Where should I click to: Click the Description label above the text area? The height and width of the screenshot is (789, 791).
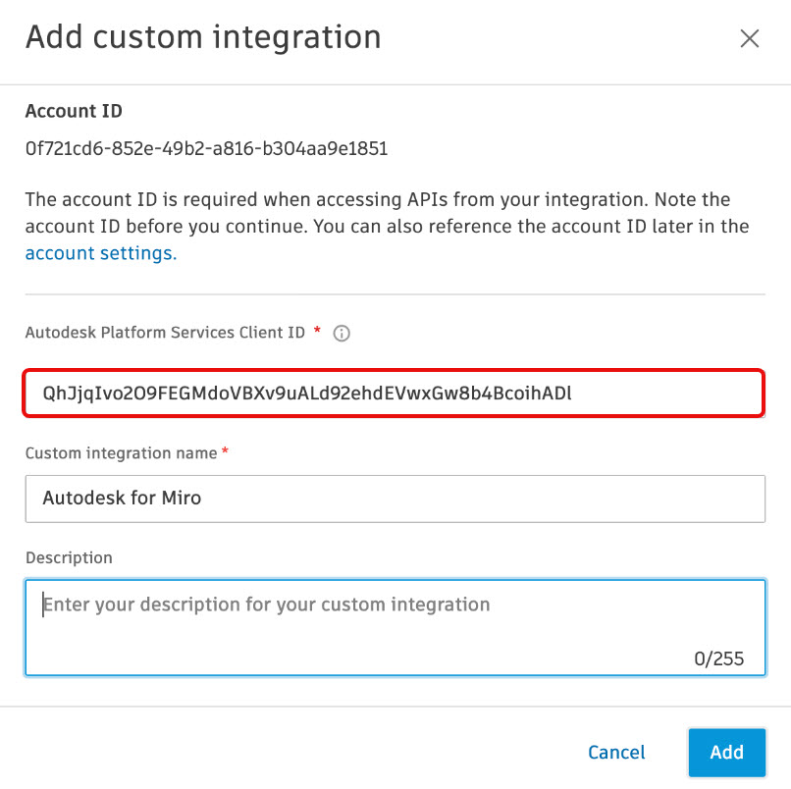point(69,557)
